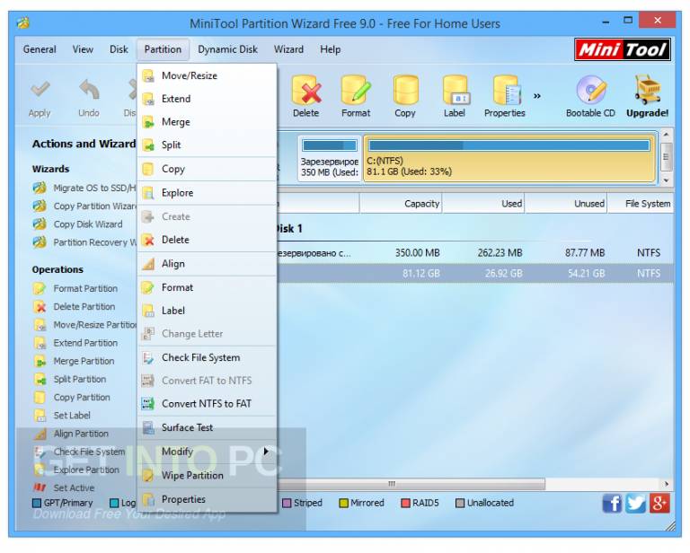Screen dimensions: 690x553
Task: Click the Delete toolbar icon
Action: 305,90
